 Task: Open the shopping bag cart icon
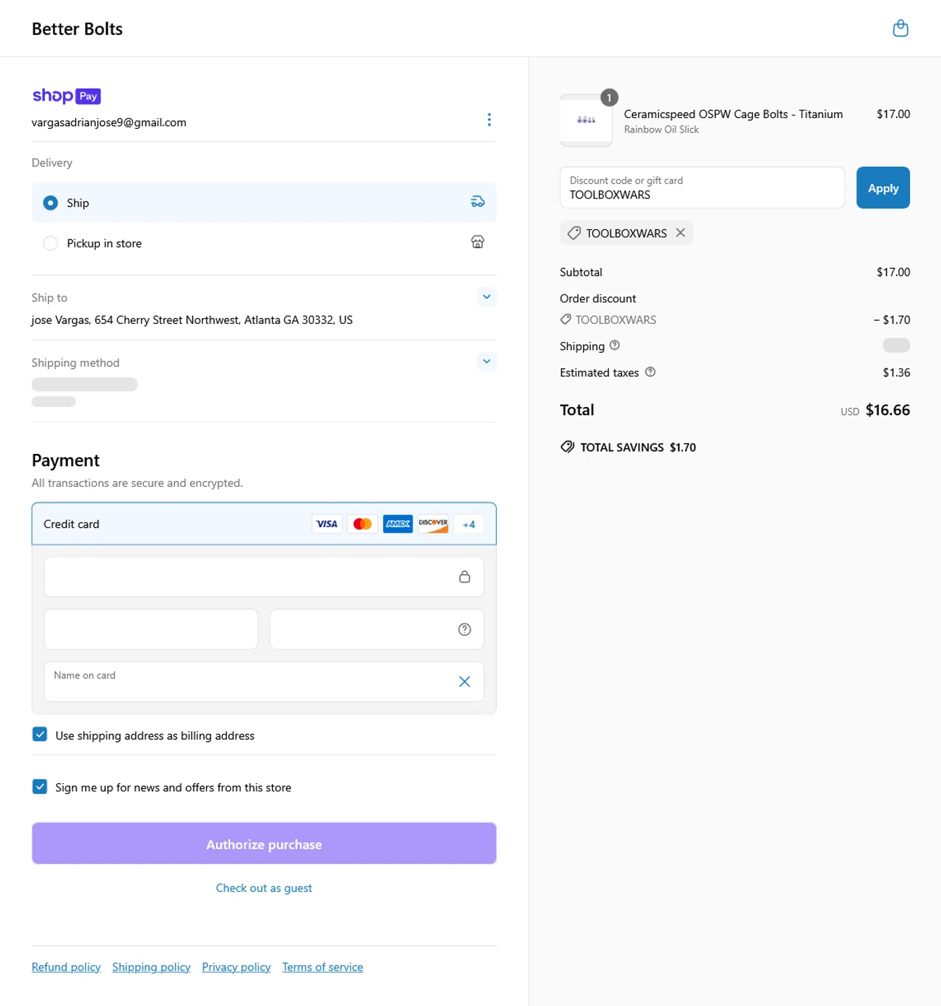(900, 28)
